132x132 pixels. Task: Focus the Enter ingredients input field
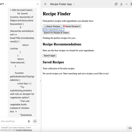(x=53, y=30)
